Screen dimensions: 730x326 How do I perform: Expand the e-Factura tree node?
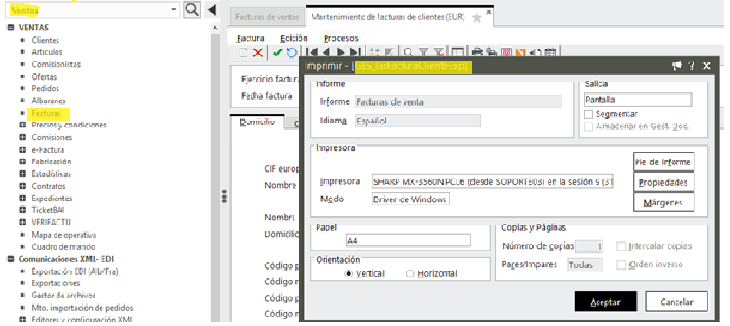23,150
